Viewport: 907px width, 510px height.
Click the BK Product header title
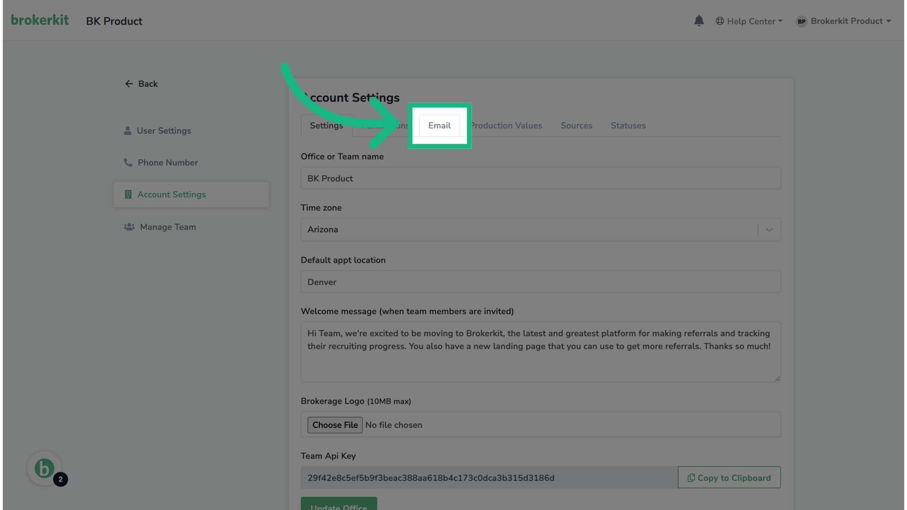pos(114,21)
